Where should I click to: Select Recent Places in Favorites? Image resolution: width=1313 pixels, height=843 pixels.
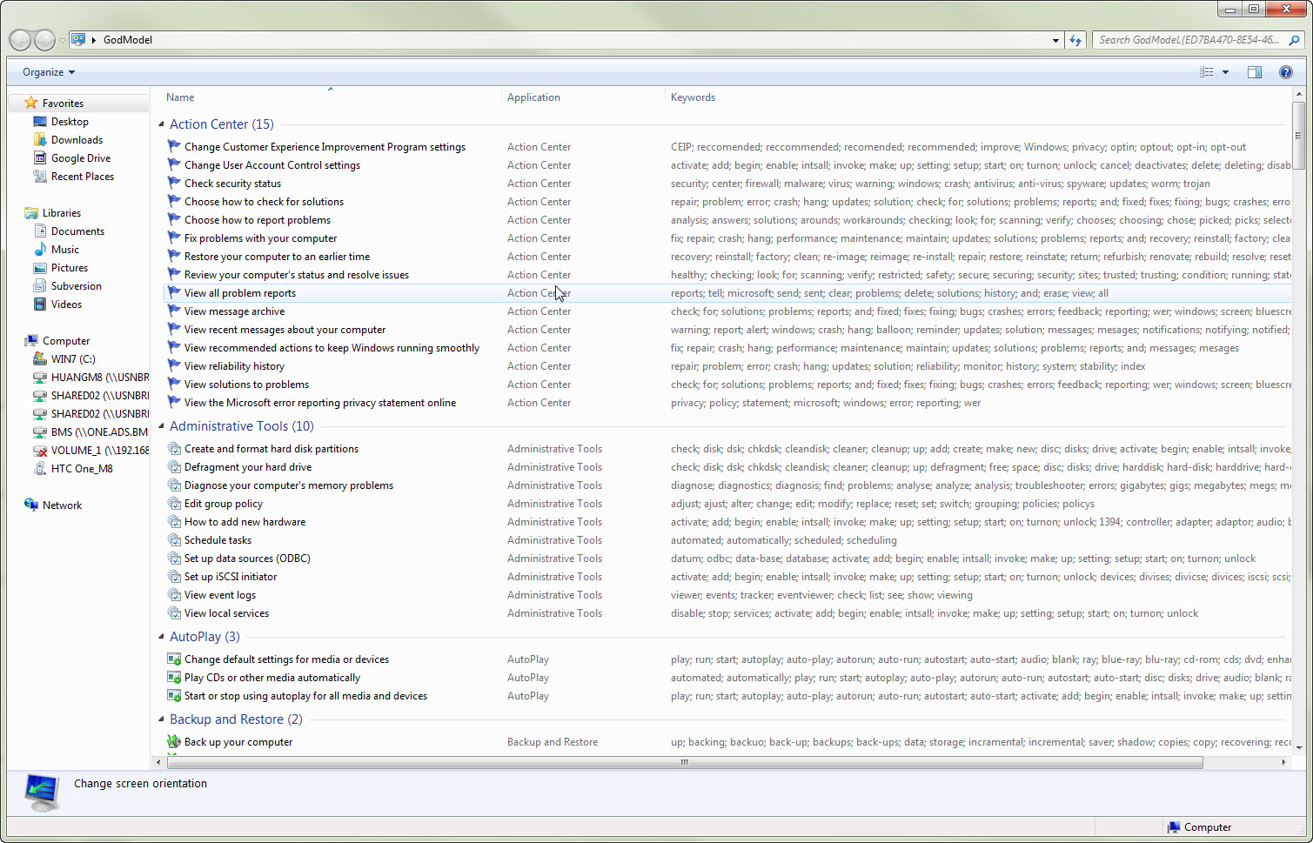(83, 177)
